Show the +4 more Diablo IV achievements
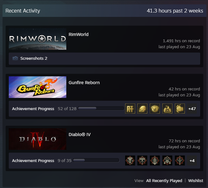The height and width of the screenshot is (188, 208). [x=192, y=161]
